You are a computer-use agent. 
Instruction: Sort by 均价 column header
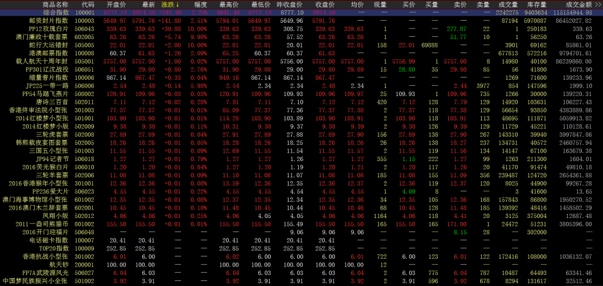[x=357, y=4]
